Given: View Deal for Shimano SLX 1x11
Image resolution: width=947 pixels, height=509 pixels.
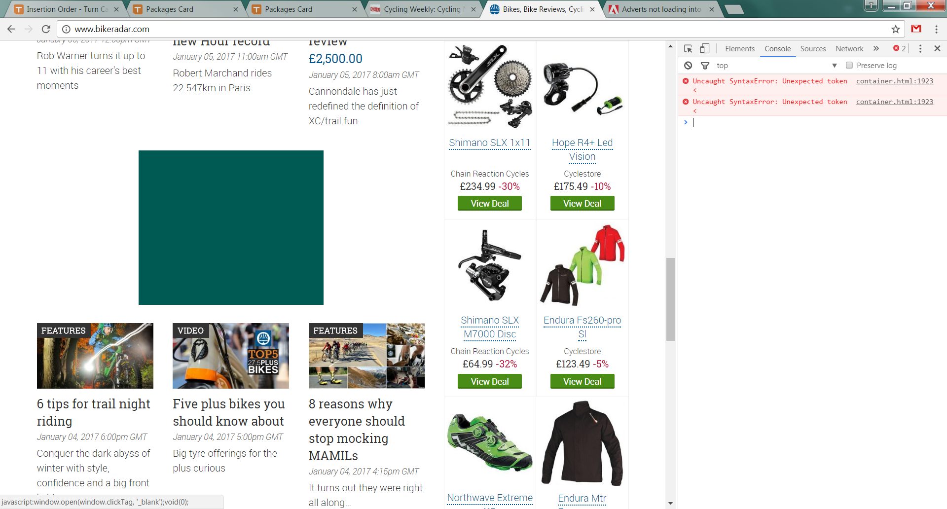Looking at the screenshot, I should (490, 203).
